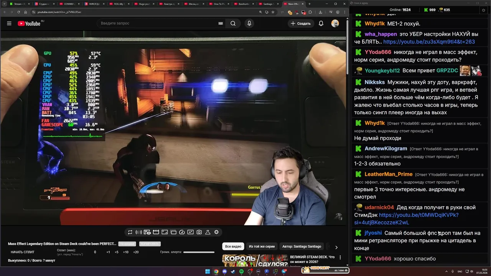Add +10 minutes to split
Image resolution: width=491 pixels, height=276 pixels.
pos(126,252)
